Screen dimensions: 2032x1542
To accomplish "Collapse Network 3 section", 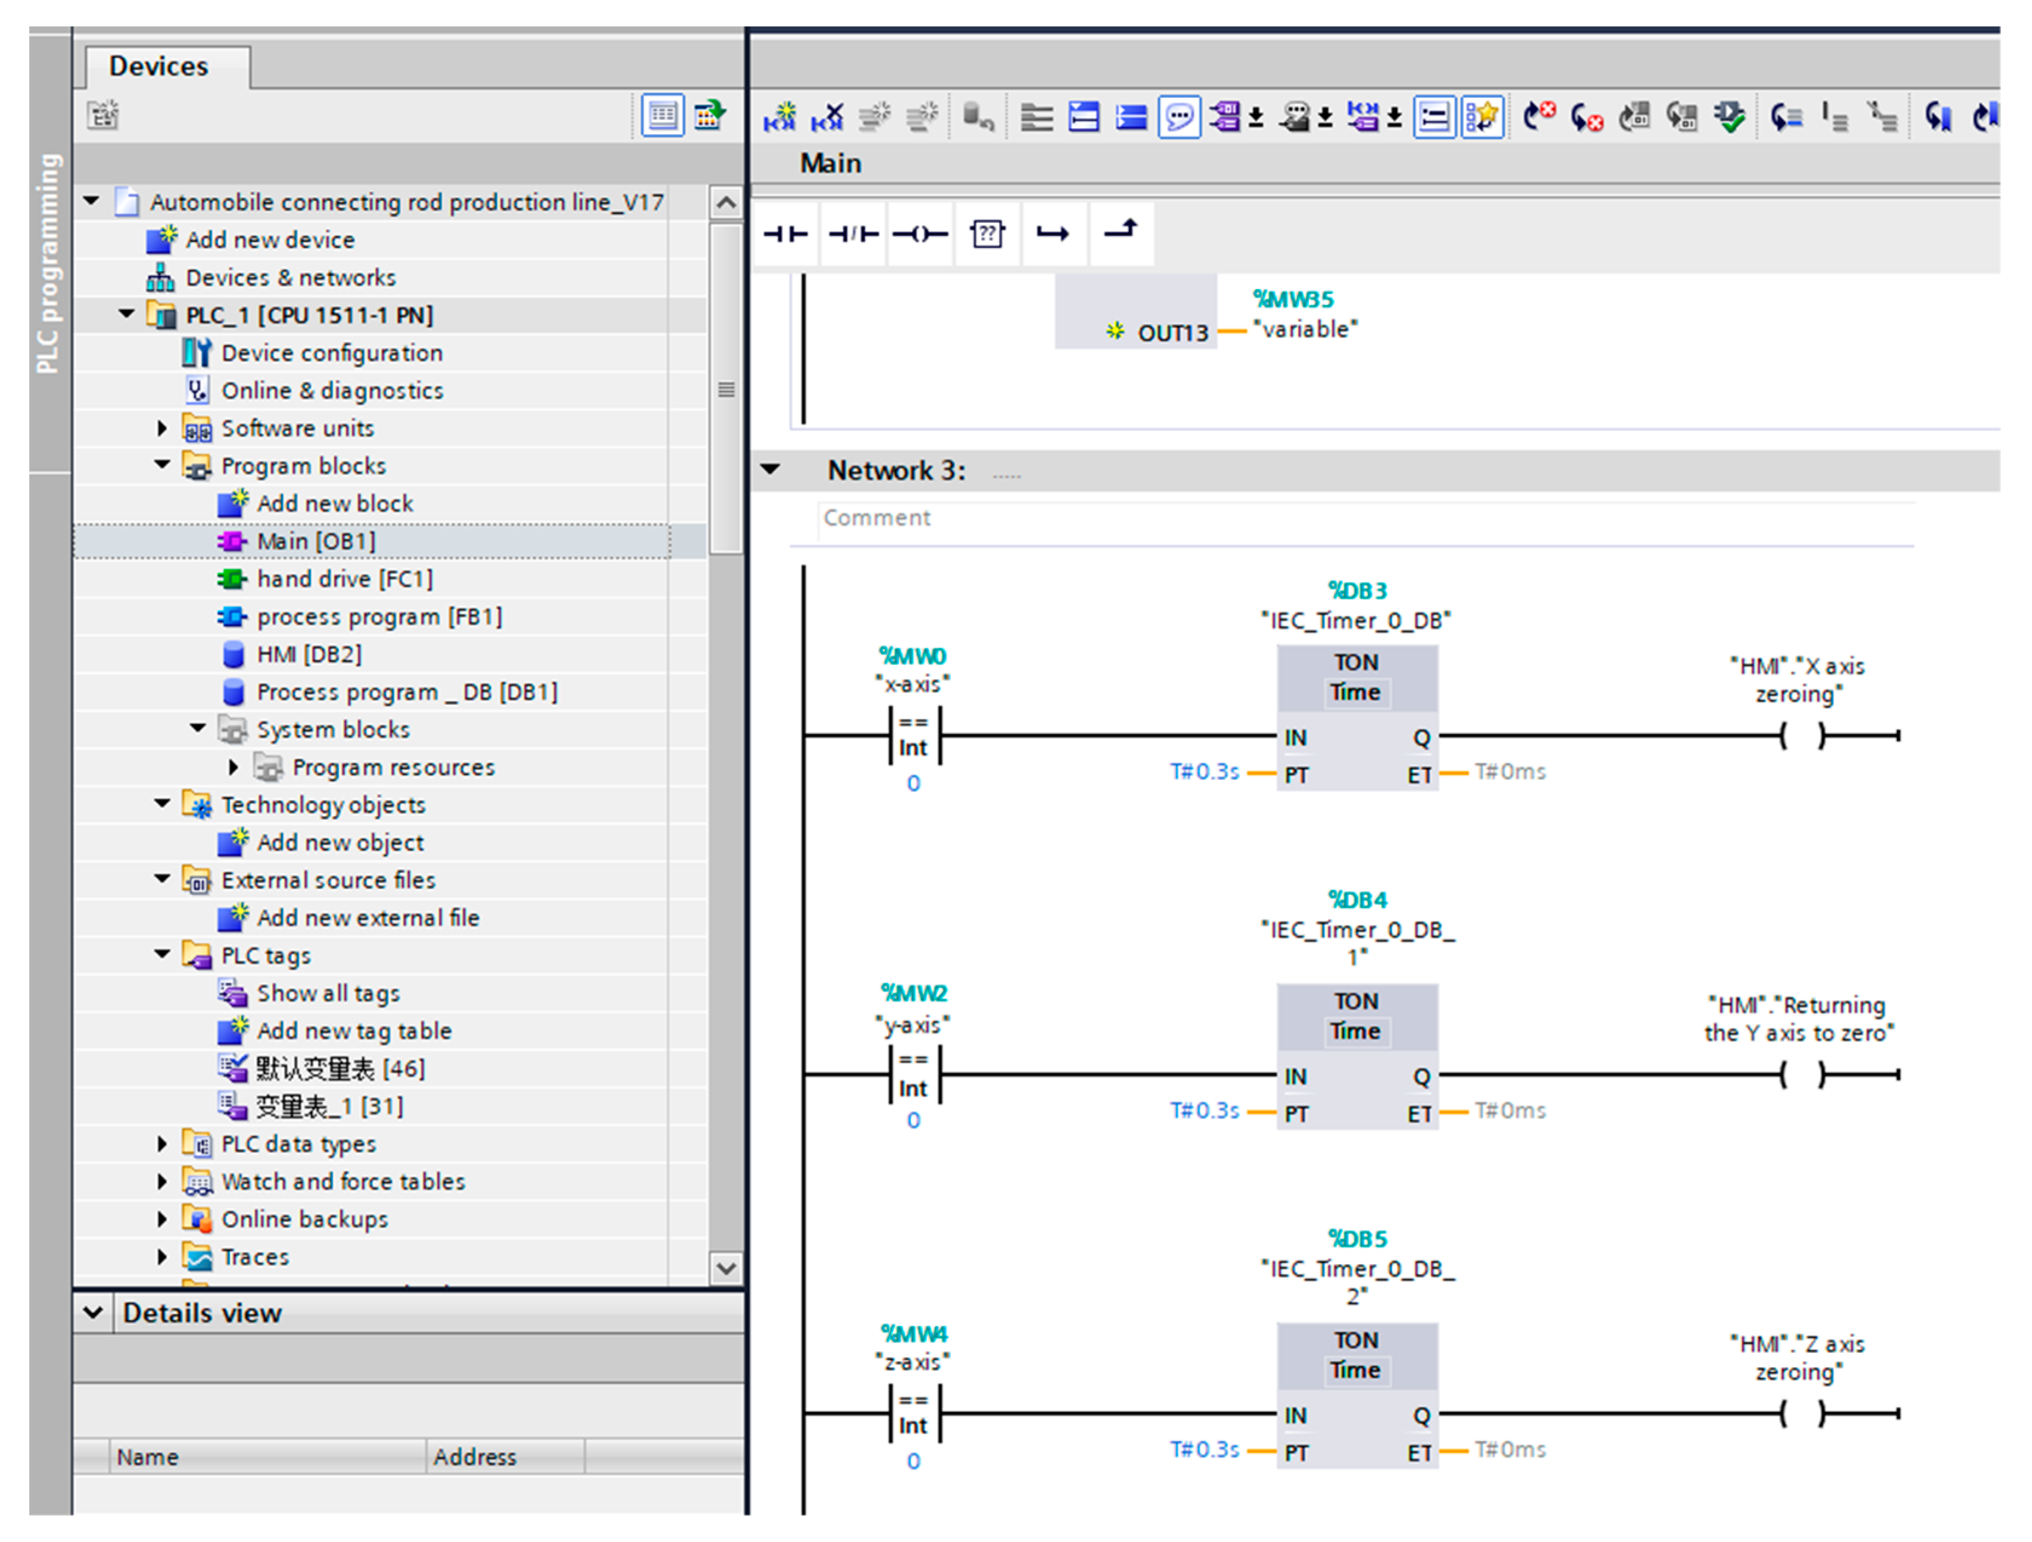I will (x=770, y=469).
